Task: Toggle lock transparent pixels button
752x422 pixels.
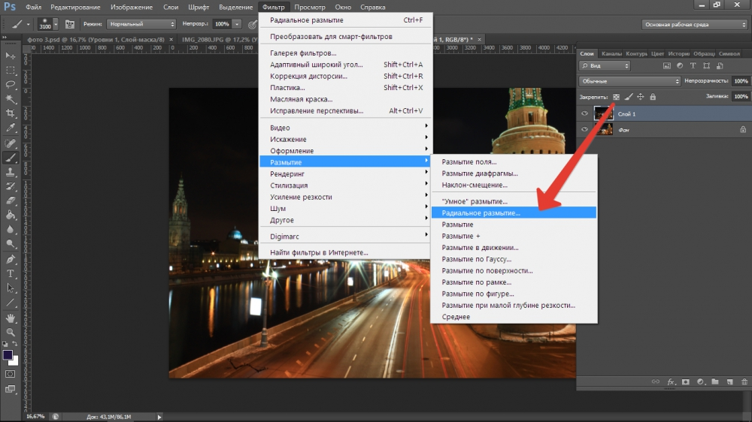Action: [616, 97]
